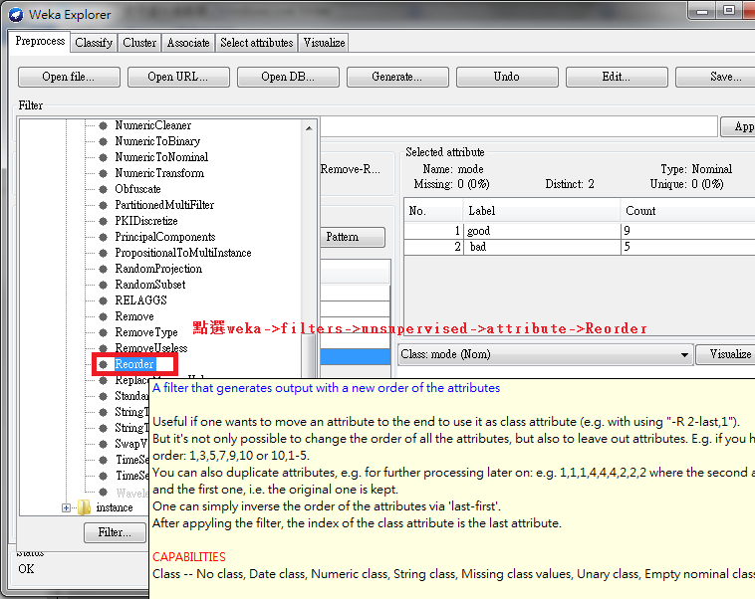
Task: Select the Remove filter
Action: pyautogui.click(x=134, y=316)
